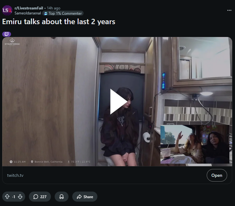This screenshot has width=235, height=206.
Task: Click the Starforge logo watermark in video
Action: pyautogui.click(x=12, y=42)
